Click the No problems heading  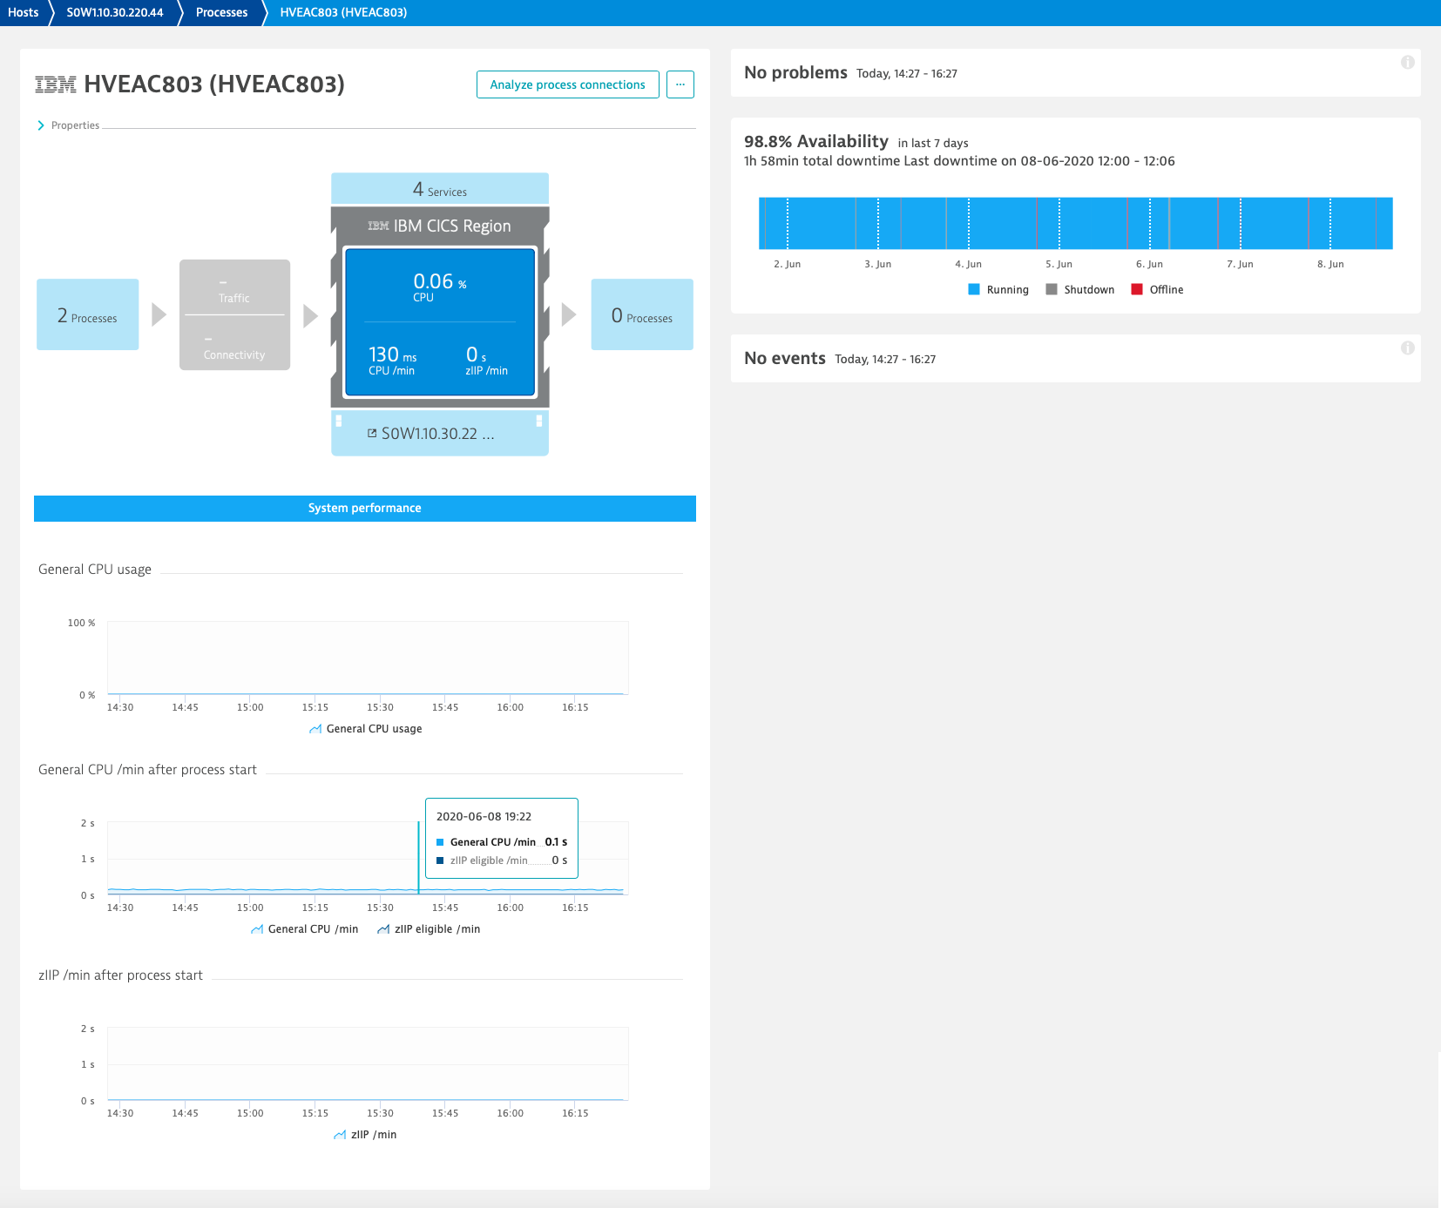(x=795, y=72)
